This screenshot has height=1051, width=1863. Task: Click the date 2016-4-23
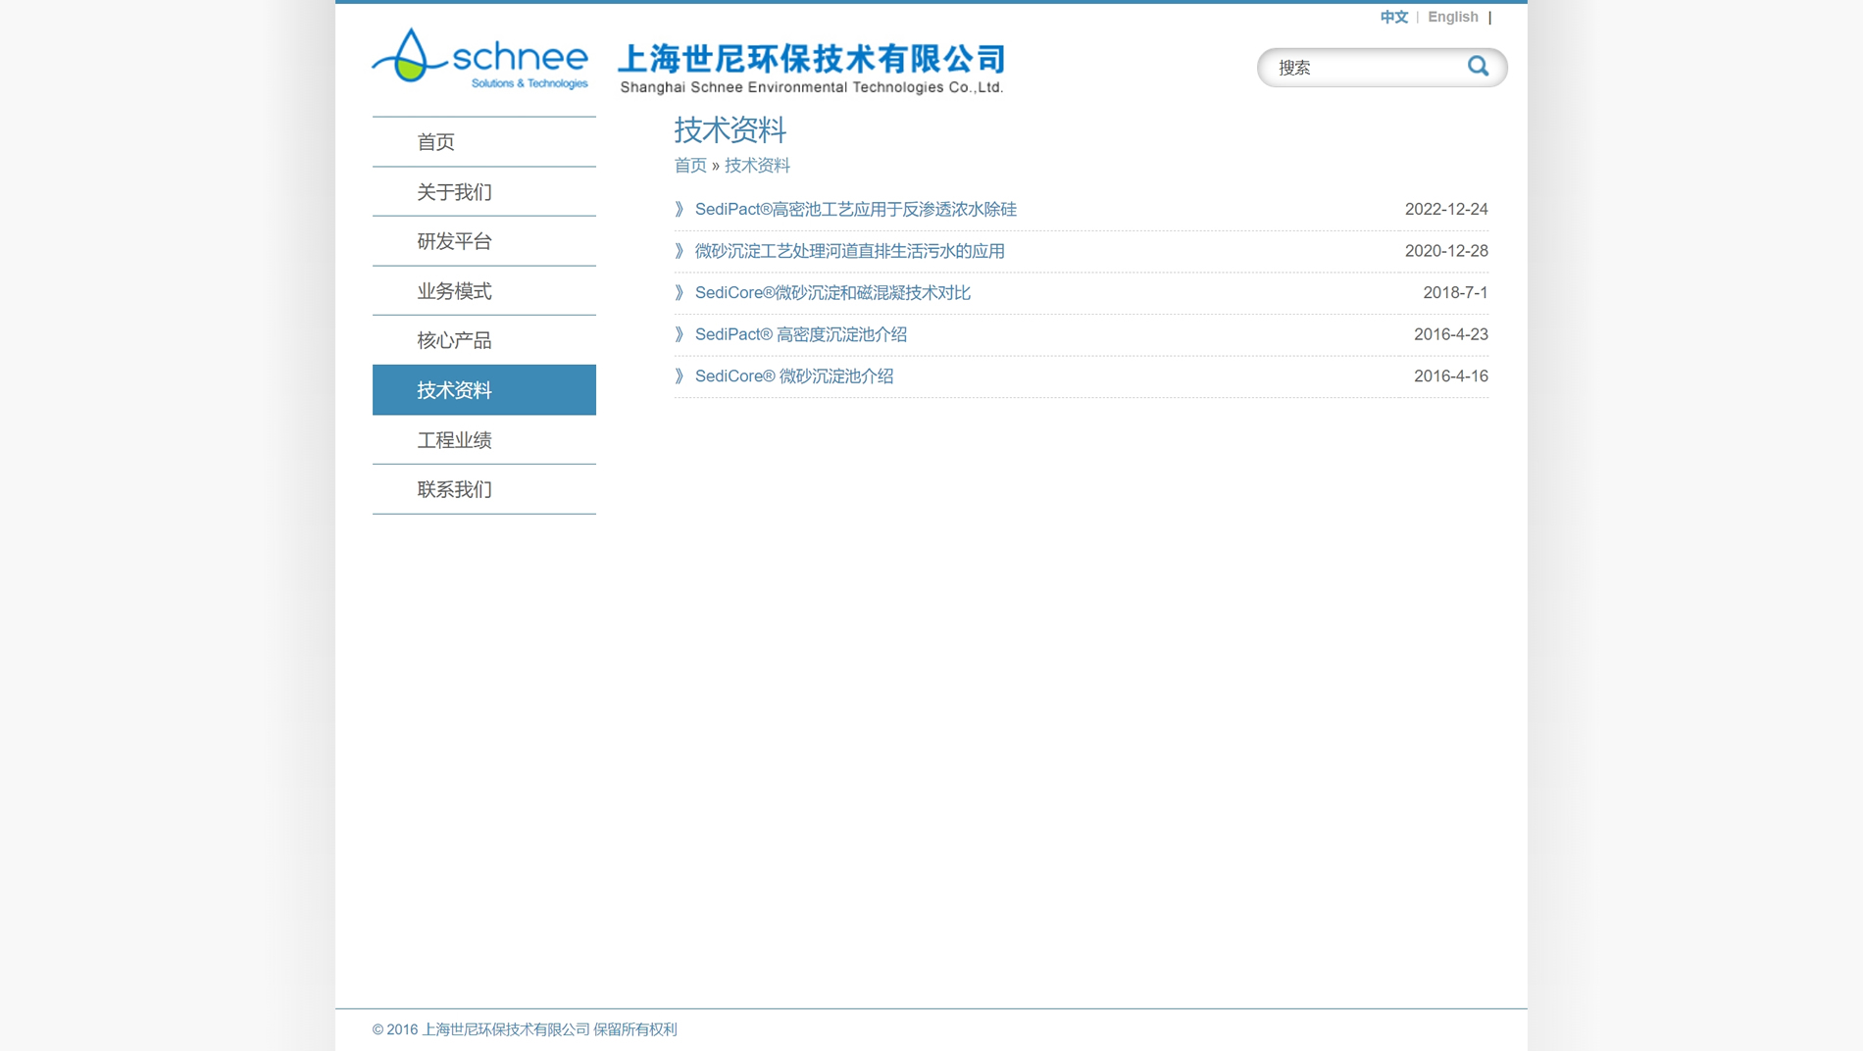pos(1451,334)
